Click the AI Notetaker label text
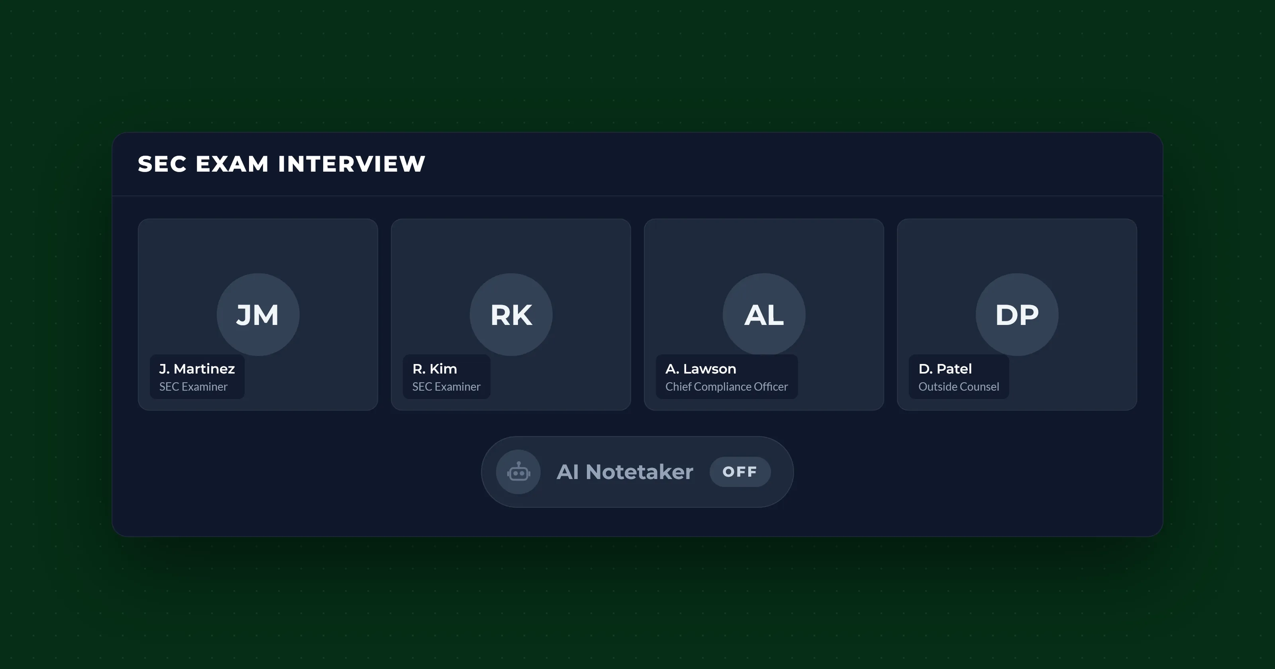 [625, 472]
